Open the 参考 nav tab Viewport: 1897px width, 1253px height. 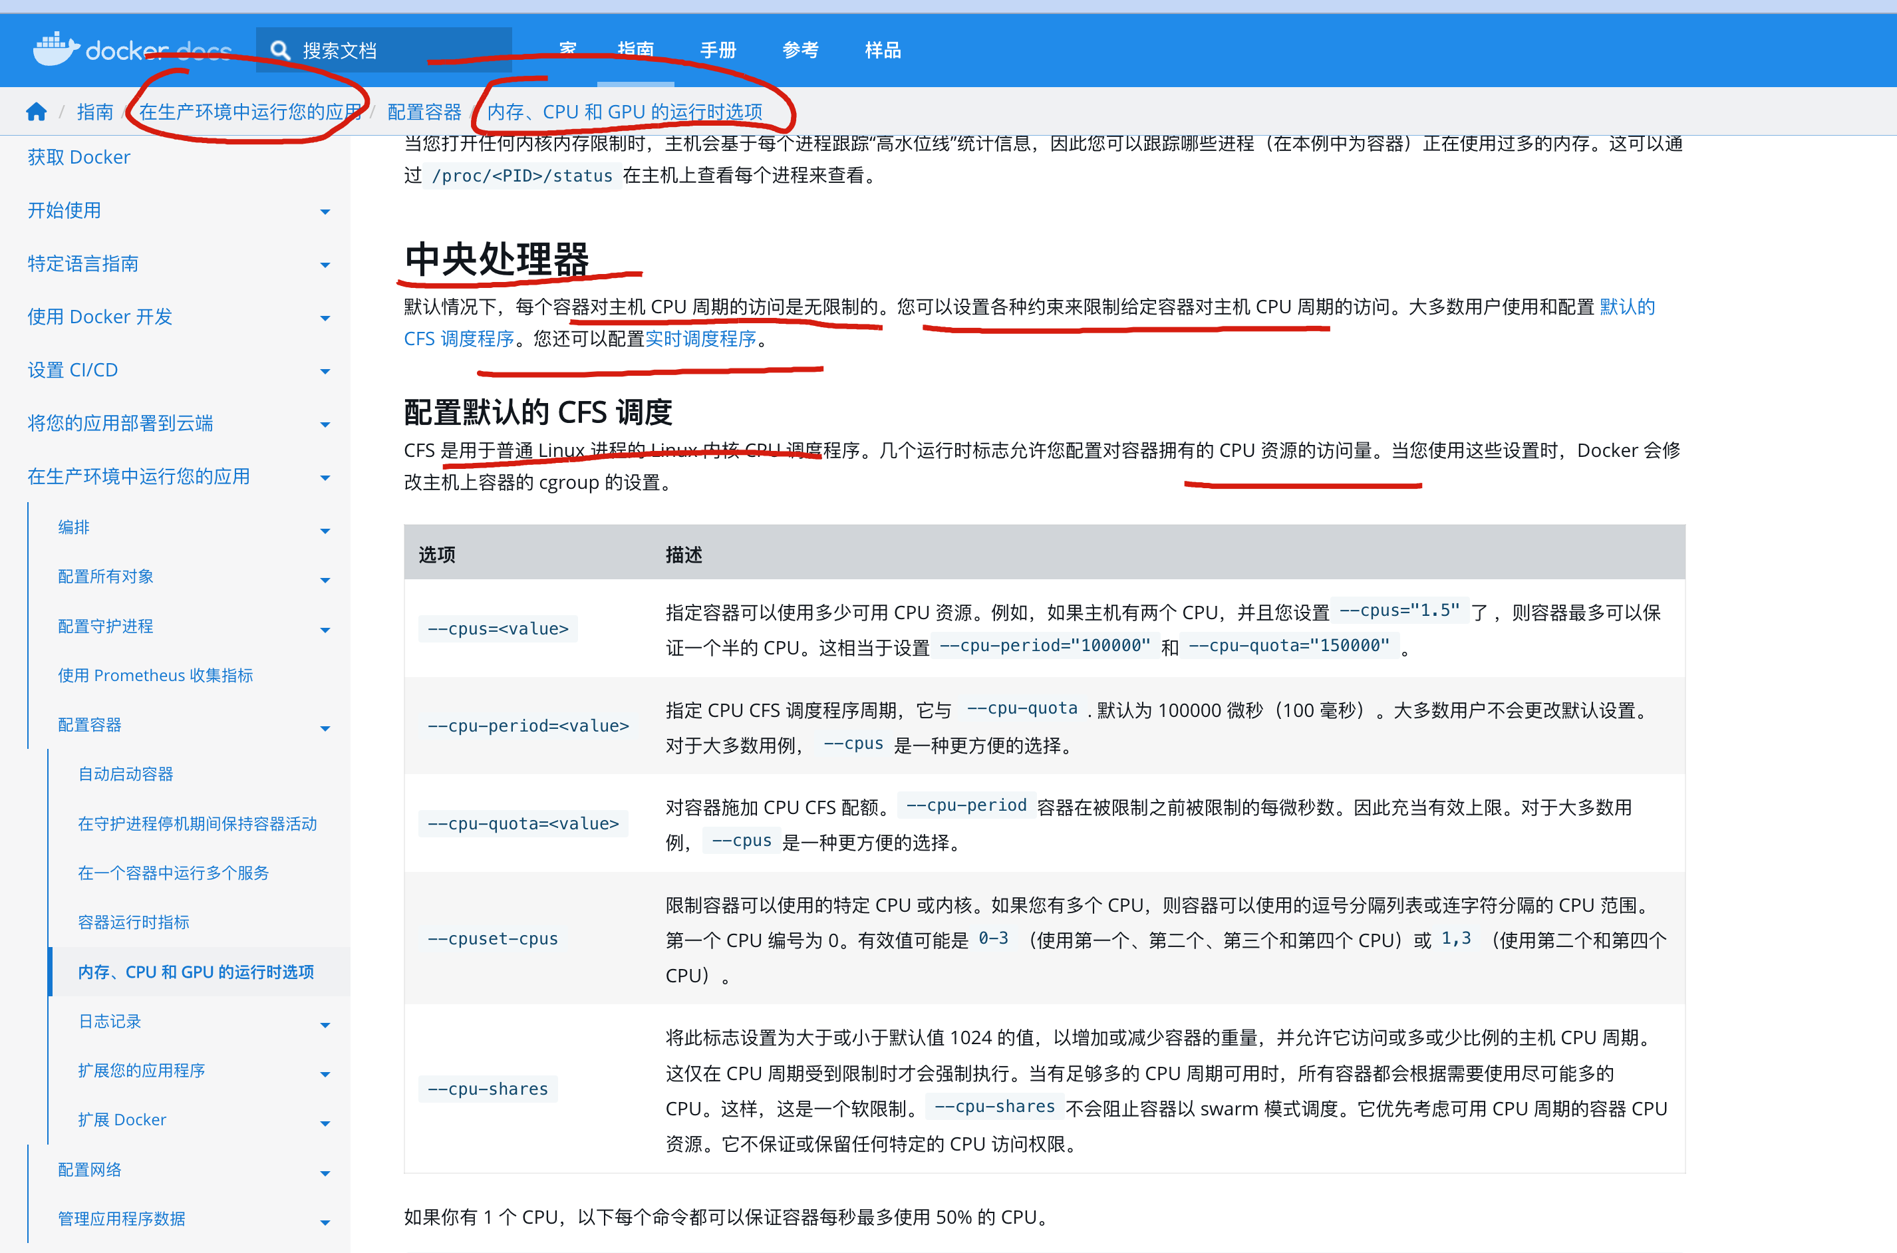pyautogui.click(x=800, y=51)
